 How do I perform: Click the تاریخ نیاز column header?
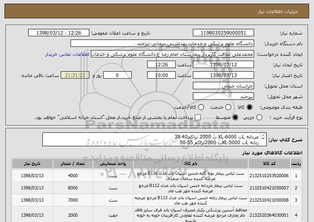click(32, 164)
